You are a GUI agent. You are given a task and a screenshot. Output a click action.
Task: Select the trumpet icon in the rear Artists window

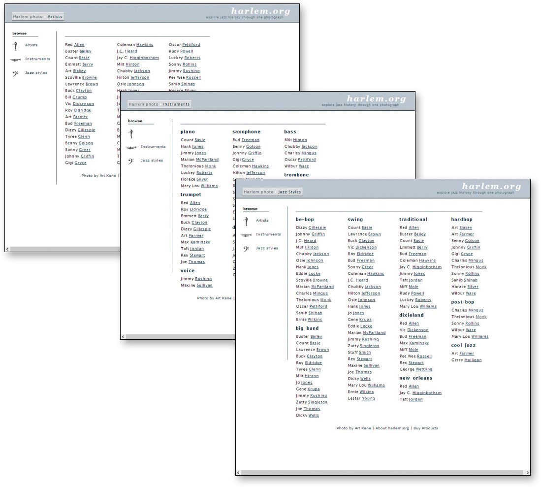[x=15, y=60]
